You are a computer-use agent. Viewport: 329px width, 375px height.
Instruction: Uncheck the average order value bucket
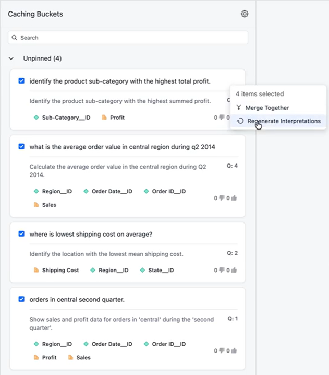[21, 147]
